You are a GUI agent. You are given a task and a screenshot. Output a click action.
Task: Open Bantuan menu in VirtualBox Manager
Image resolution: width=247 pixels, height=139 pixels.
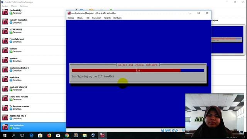click(24, 6)
